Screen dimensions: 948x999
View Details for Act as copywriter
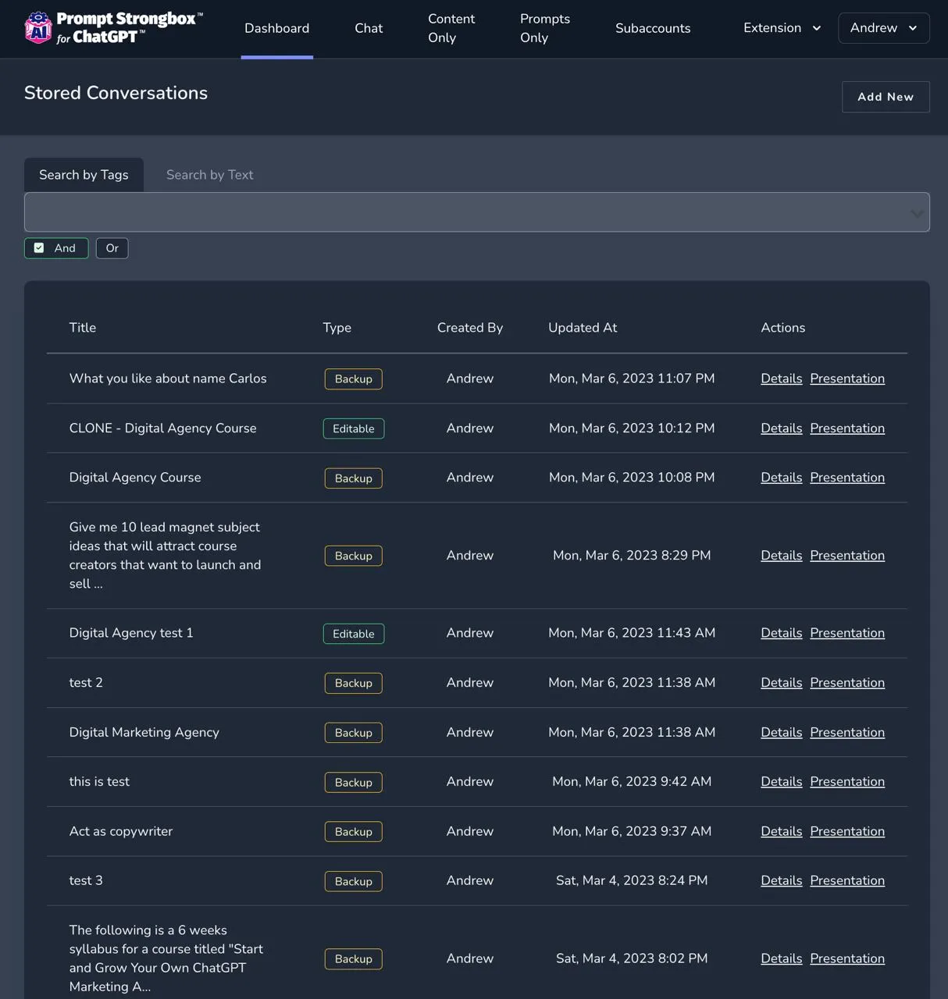click(x=781, y=831)
